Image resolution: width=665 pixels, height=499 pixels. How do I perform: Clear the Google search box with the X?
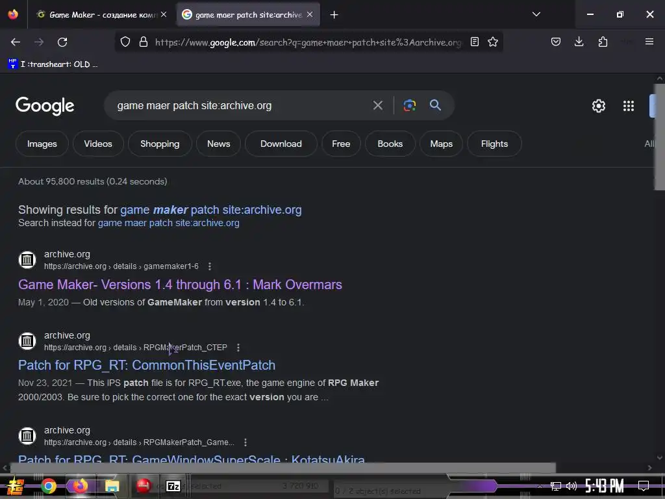377,105
